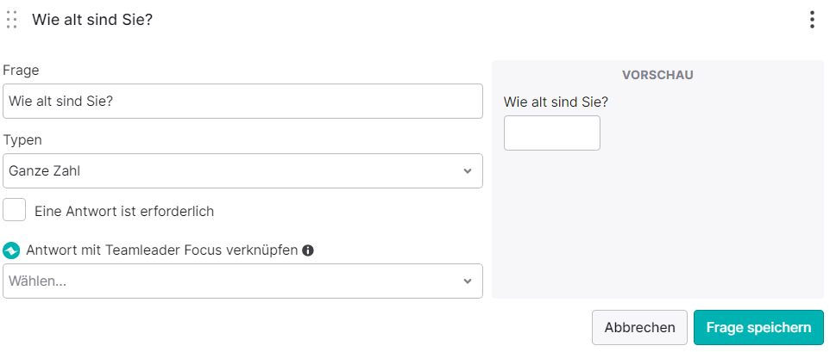Click into the Frage text input

coord(243,101)
